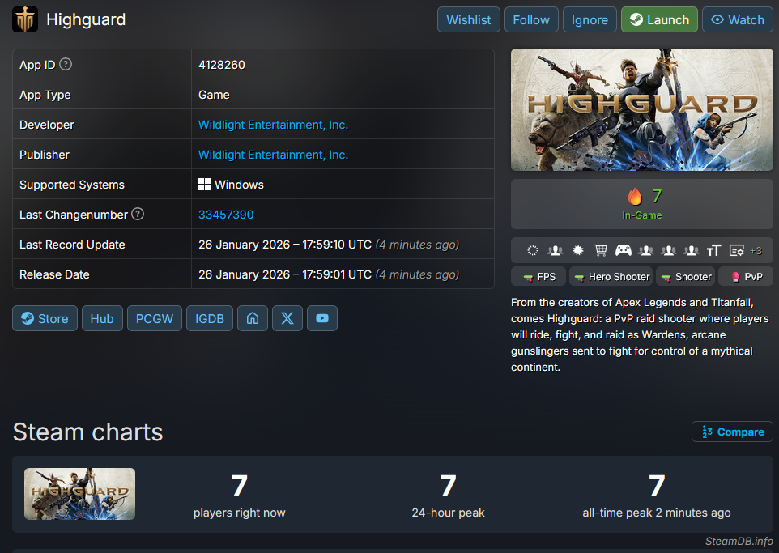Click the pistol icon on FPS tag
This screenshot has height=553, width=779.
point(528,277)
